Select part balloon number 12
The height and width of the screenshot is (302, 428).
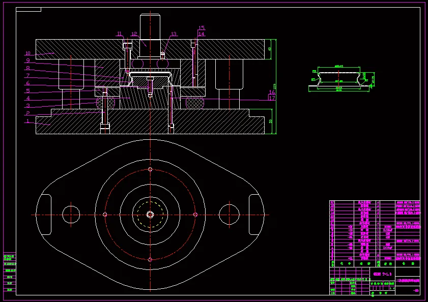click(134, 34)
